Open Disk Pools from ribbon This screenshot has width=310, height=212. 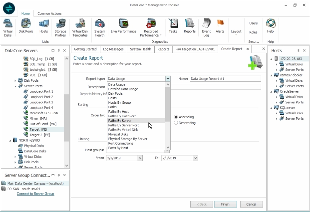point(26,26)
